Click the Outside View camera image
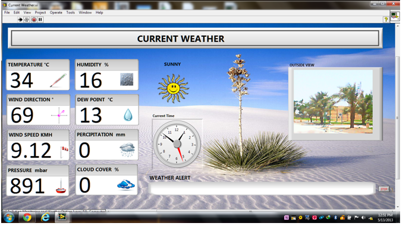 (333, 102)
